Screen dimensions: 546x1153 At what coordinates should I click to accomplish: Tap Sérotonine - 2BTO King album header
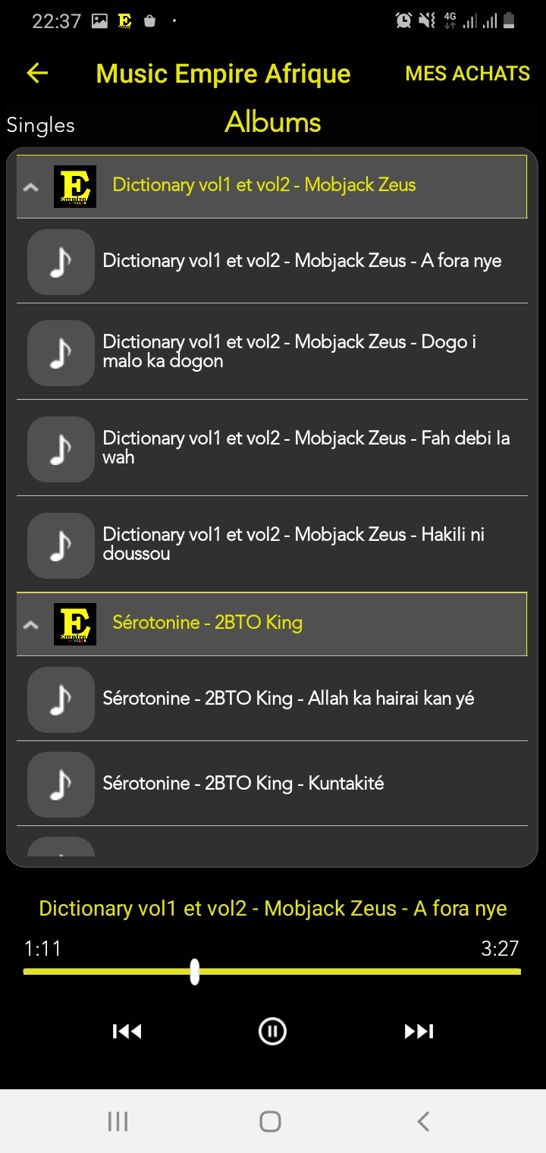(208, 623)
